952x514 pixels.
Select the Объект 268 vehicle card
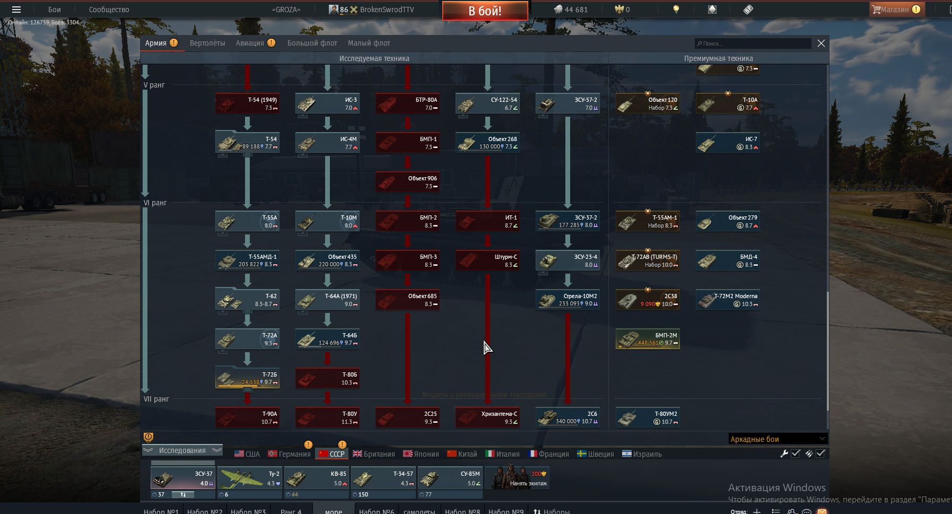click(x=487, y=143)
